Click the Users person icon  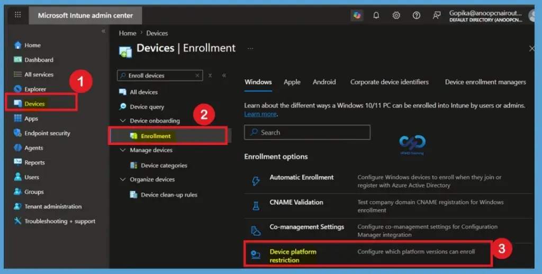[x=17, y=177]
